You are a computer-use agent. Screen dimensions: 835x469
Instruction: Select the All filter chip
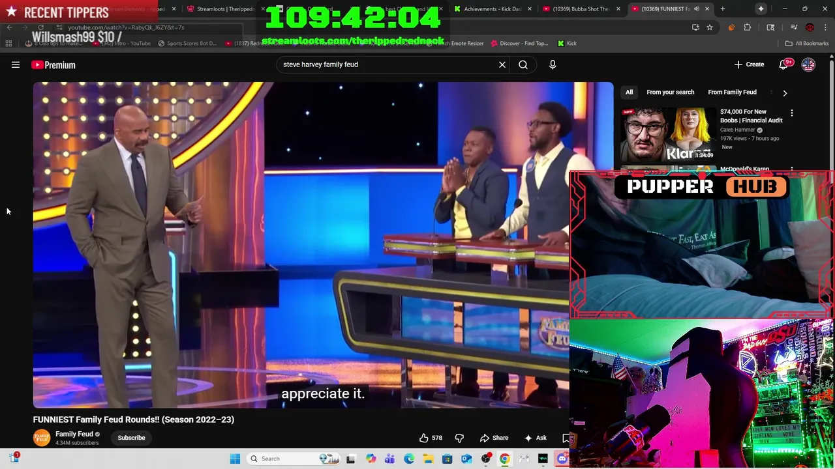(630, 92)
